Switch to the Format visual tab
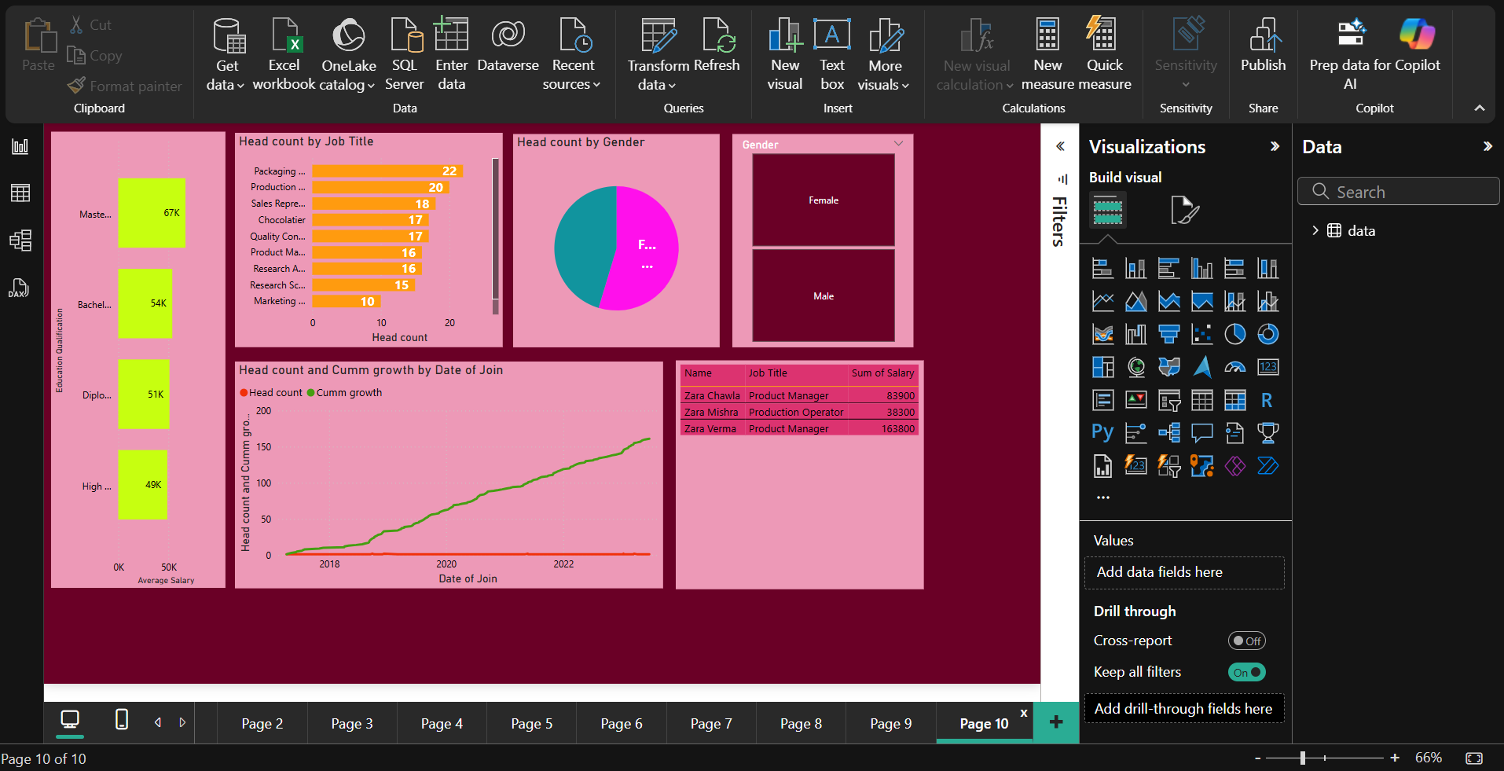Screen dimensions: 1504x771 click(x=1184, y=211)
